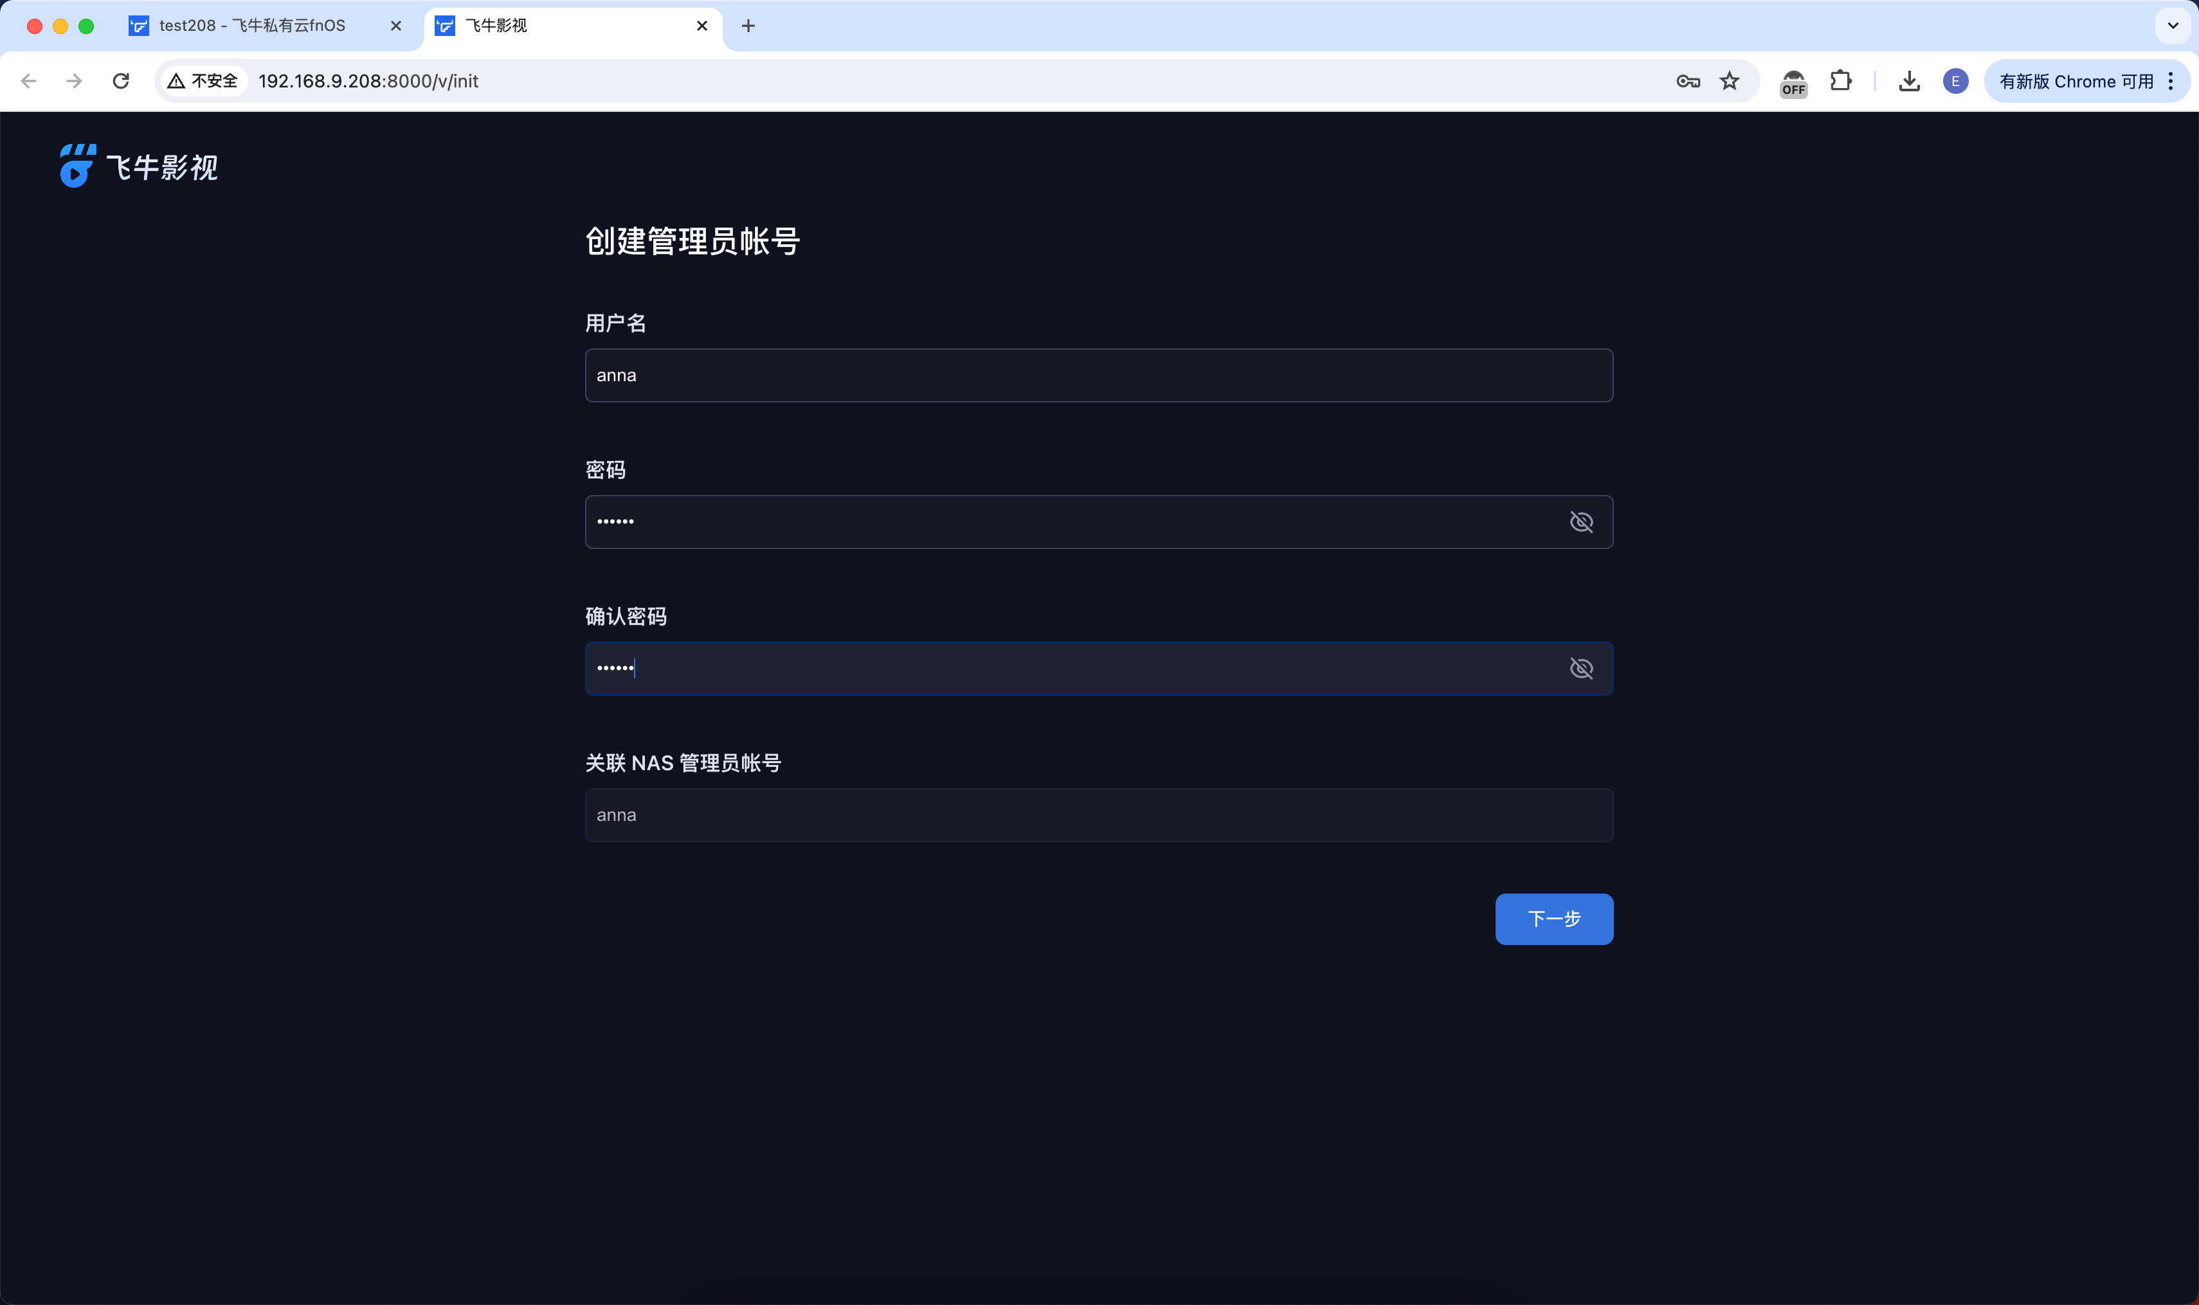
Task: Click the 飞牛影视 logo icon
Action: click(x=77, y=165)
